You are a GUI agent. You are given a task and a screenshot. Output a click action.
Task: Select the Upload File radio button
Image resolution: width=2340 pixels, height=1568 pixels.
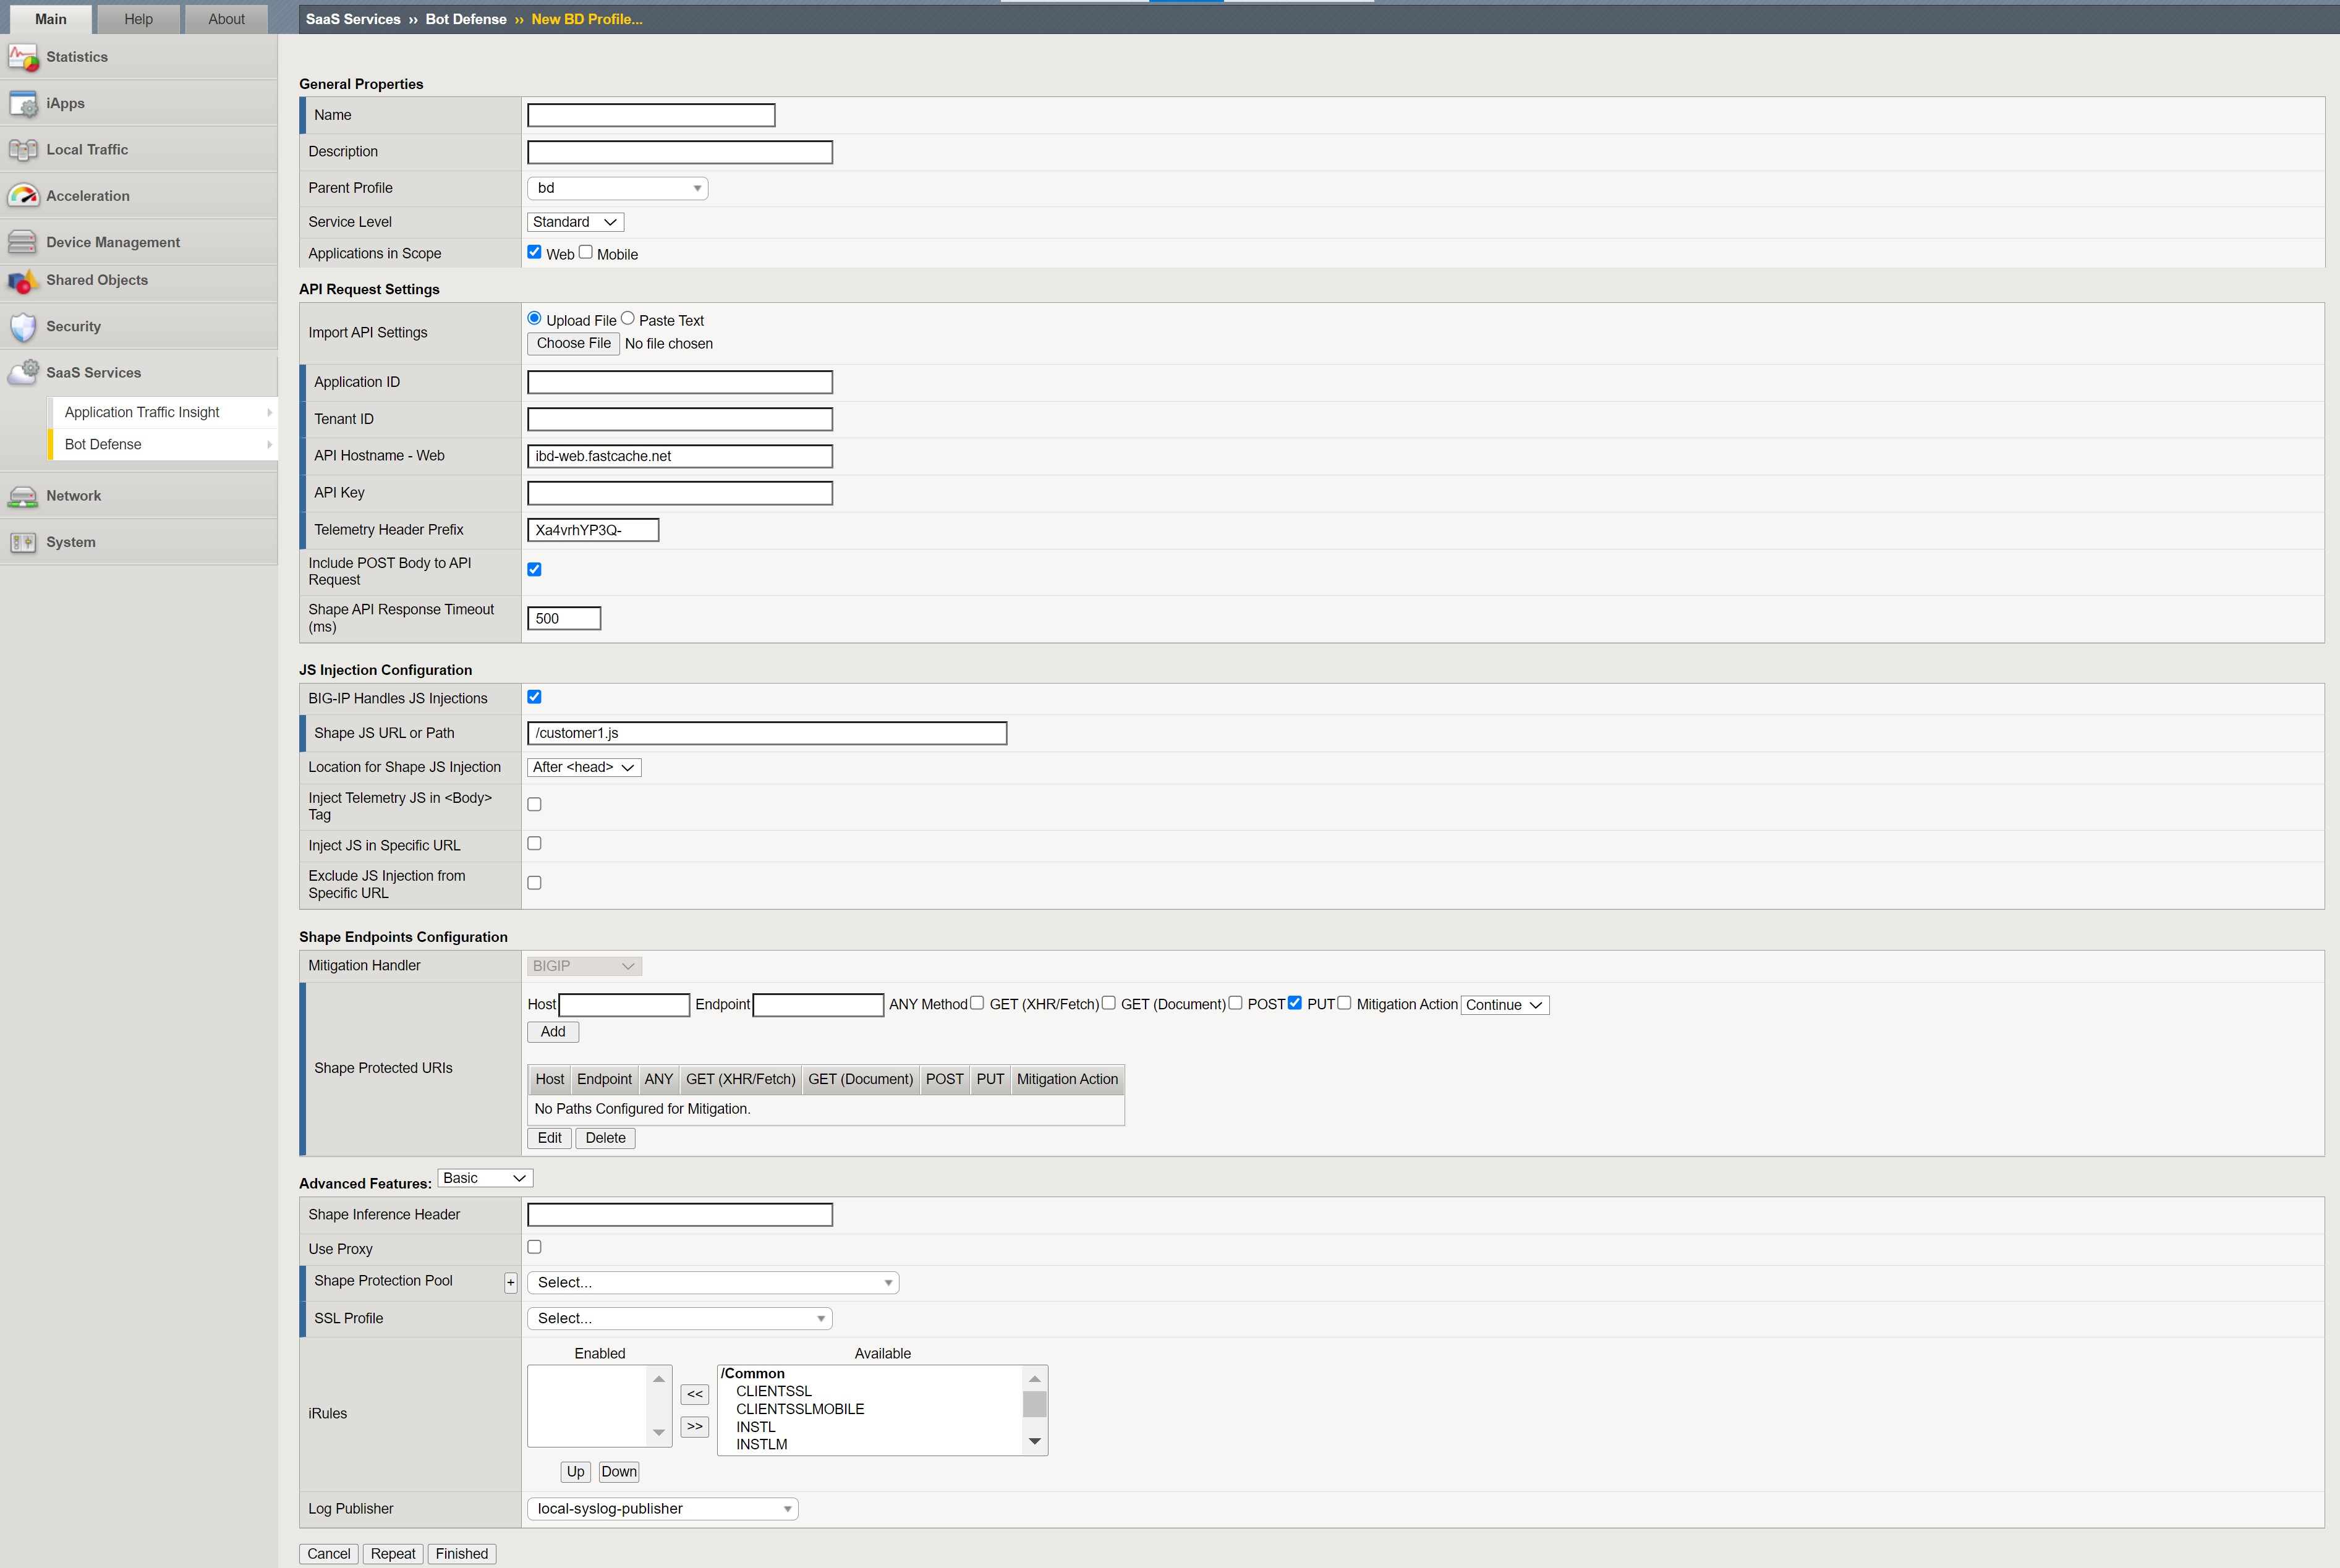(x=534, y=318)
